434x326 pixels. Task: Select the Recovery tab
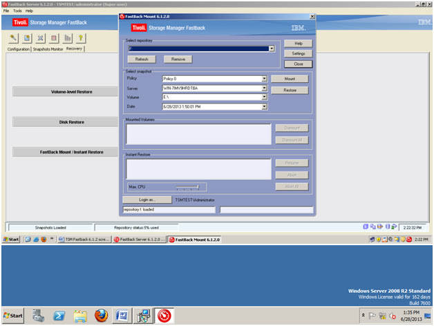click(x=74, y=49)
